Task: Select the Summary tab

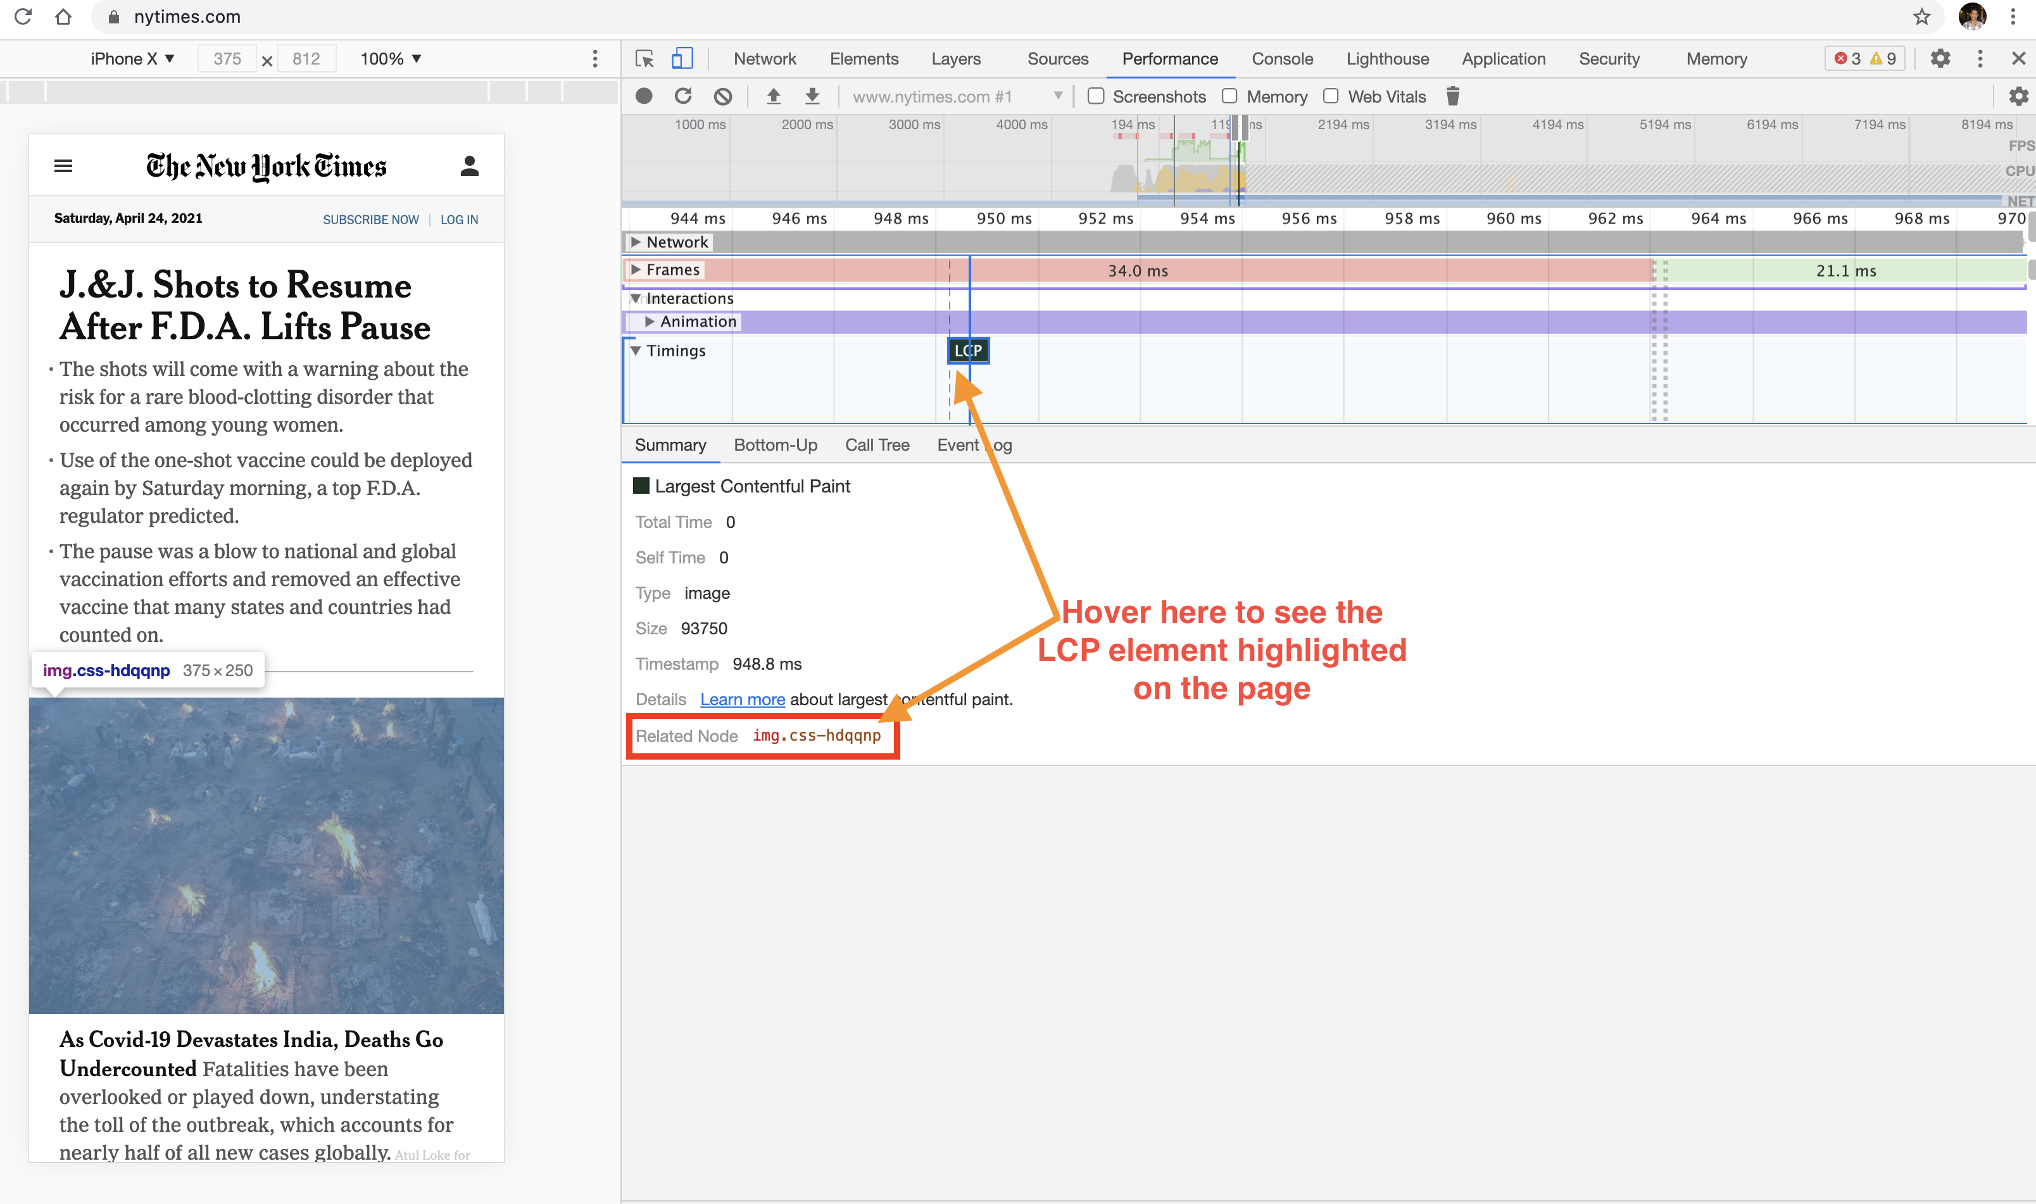Action: tap(670, 444)
